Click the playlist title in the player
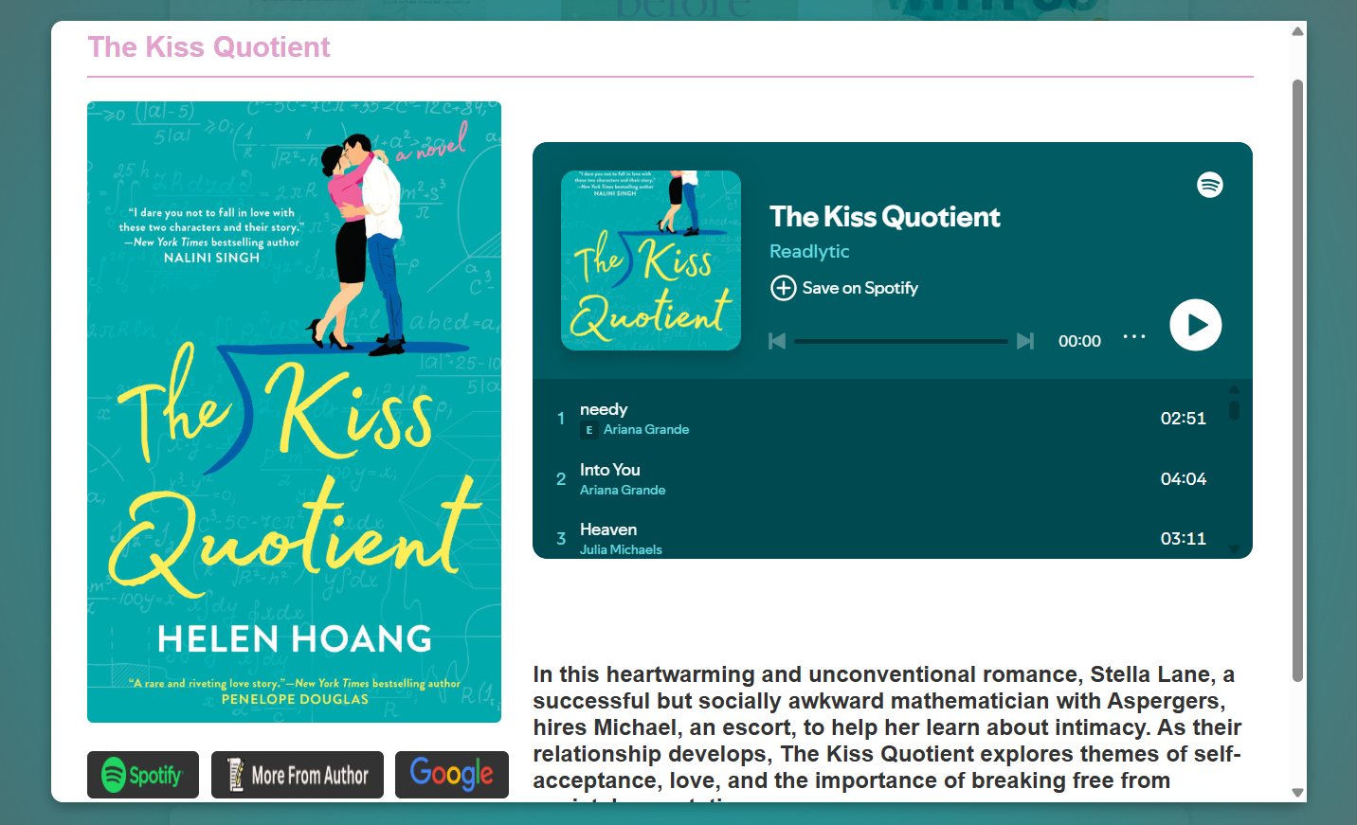This screenshot has height=825, width=1357. pos(884,217)
